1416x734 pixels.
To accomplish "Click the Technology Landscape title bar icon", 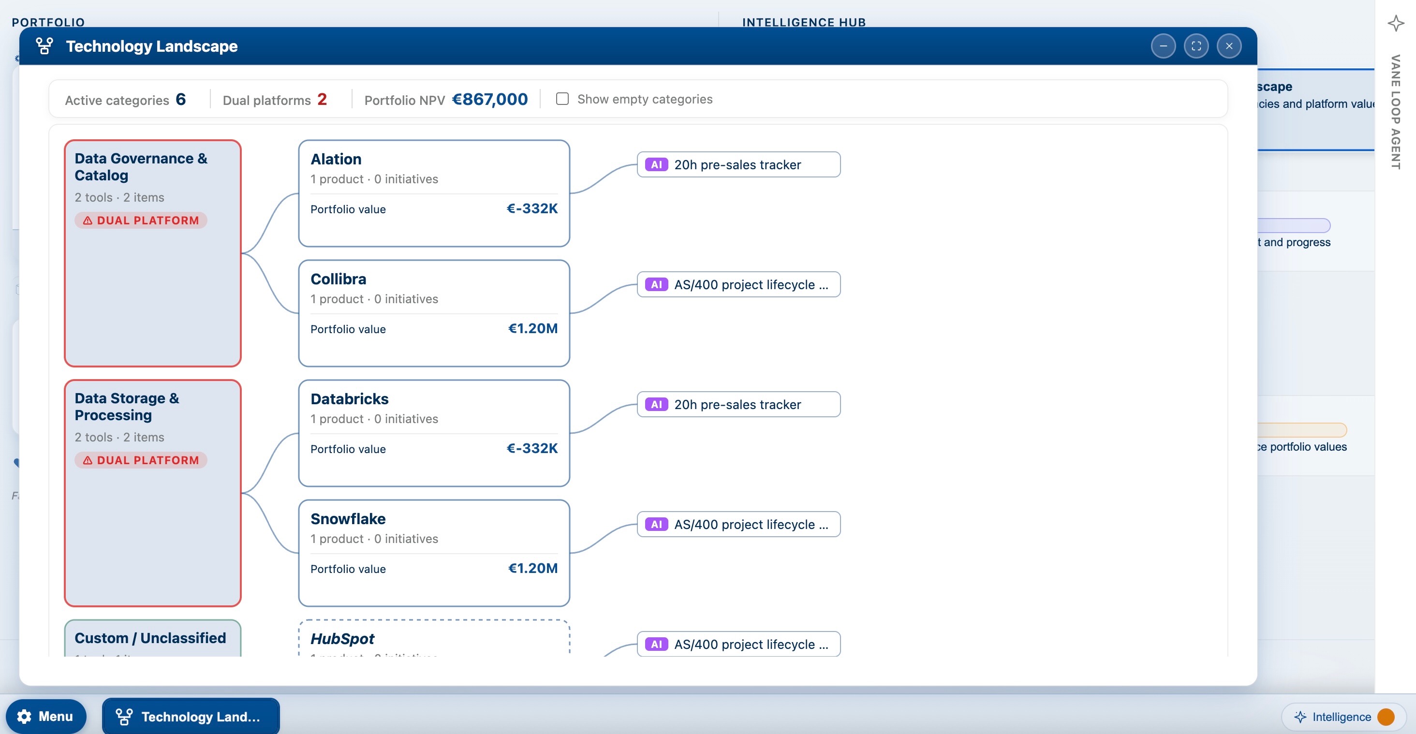I will (x=44, y=46).
